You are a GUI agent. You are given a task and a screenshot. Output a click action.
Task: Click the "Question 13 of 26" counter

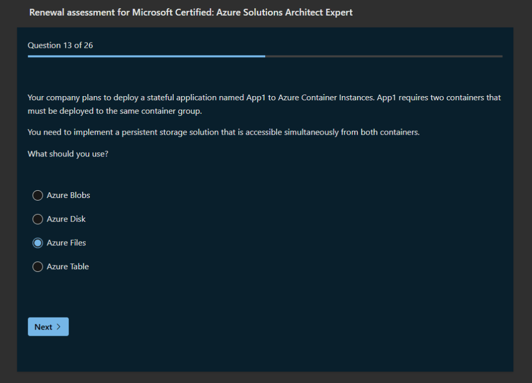(60, 45)
